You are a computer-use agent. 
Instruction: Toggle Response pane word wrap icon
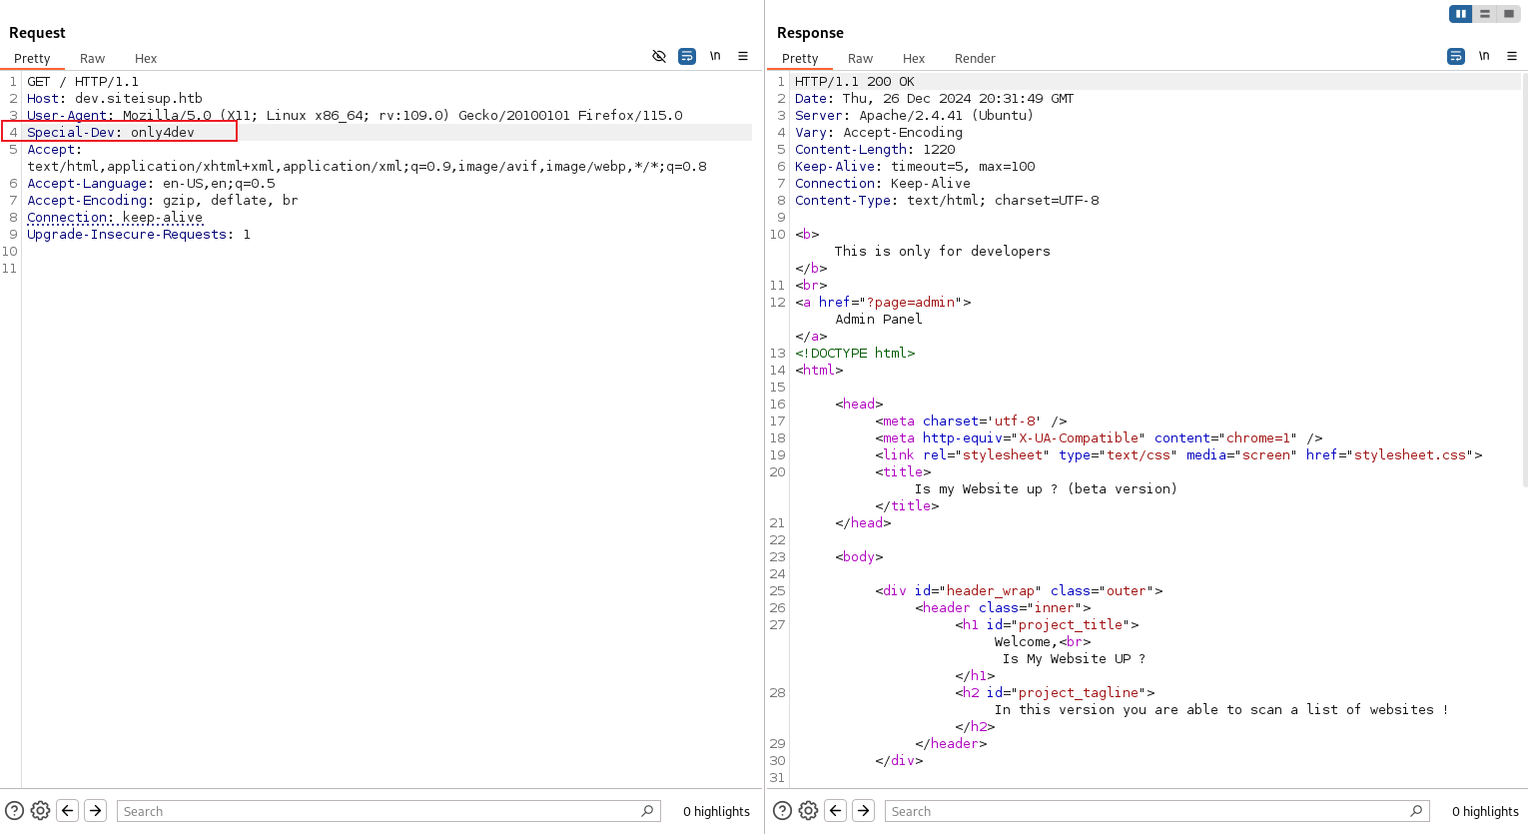click(1456, 56)
